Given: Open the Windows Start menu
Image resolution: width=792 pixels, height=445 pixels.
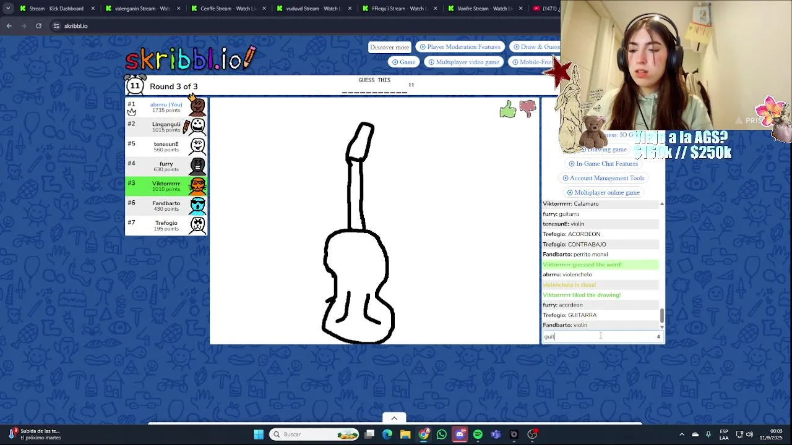Looking at the screenshot, I should (259, 434).
